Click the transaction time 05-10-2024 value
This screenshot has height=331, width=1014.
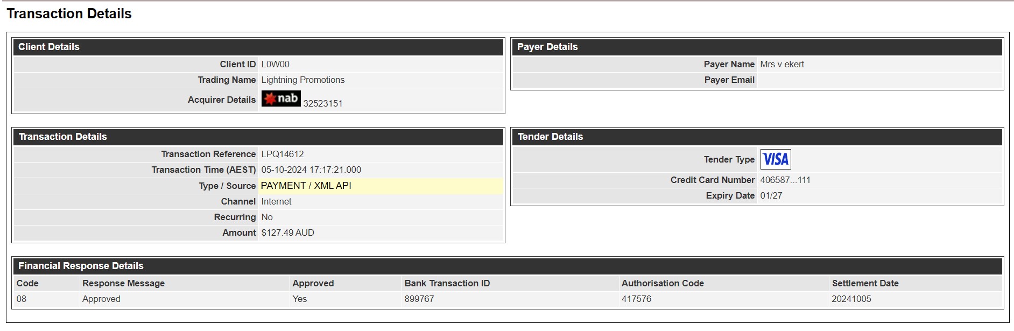311,170
